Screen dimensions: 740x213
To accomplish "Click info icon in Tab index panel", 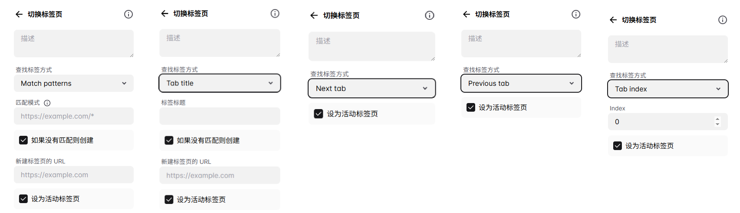I will 723,20.
